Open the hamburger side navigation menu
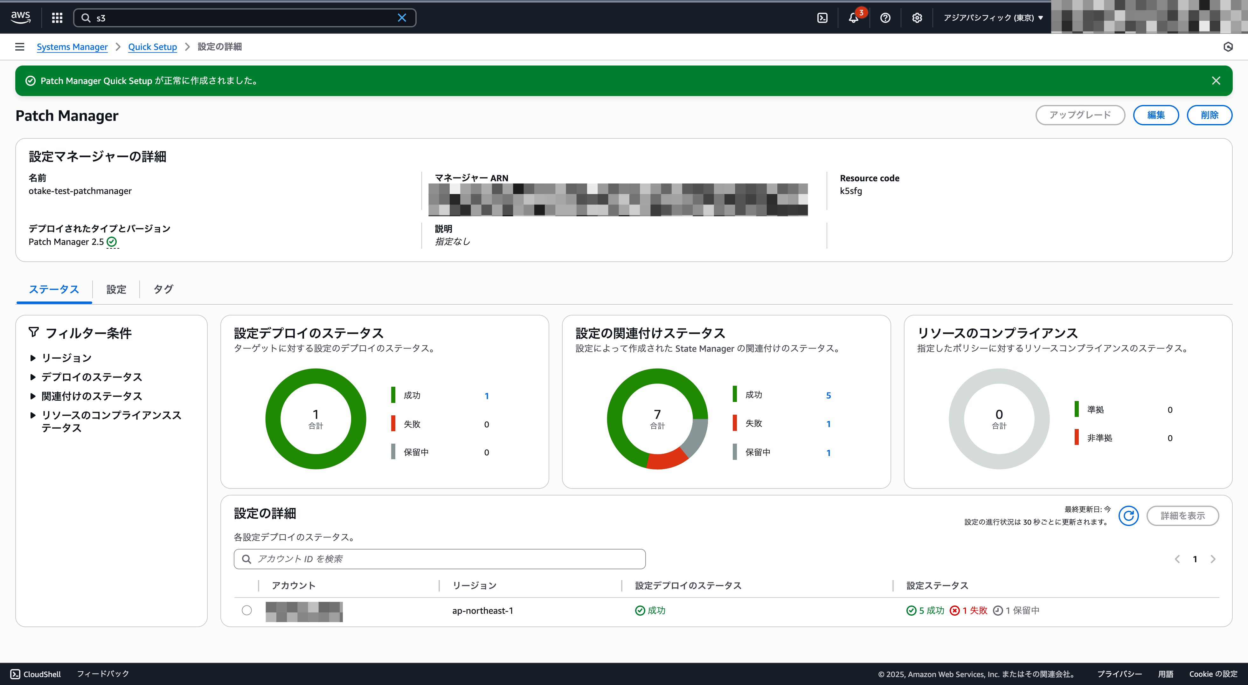The width and height of the screenshot is (1248, 685). click(x=20, y=47)
